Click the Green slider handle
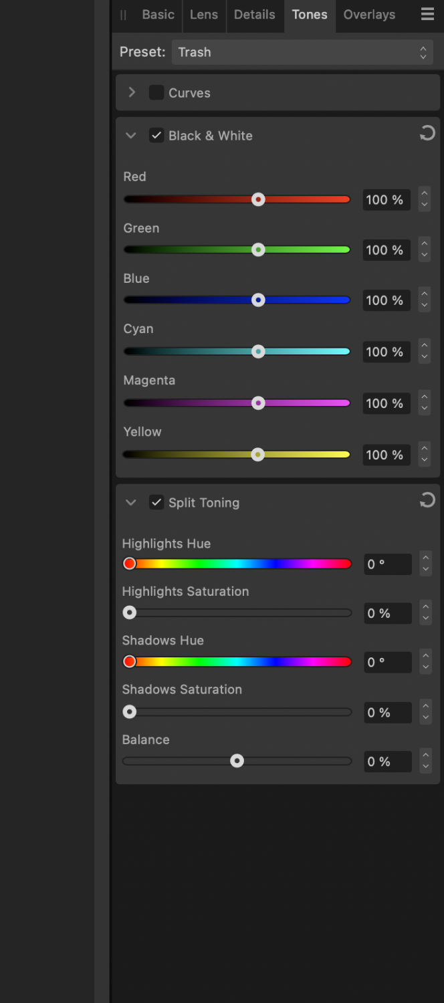444x1003 pixels. (x=258, y=250)
